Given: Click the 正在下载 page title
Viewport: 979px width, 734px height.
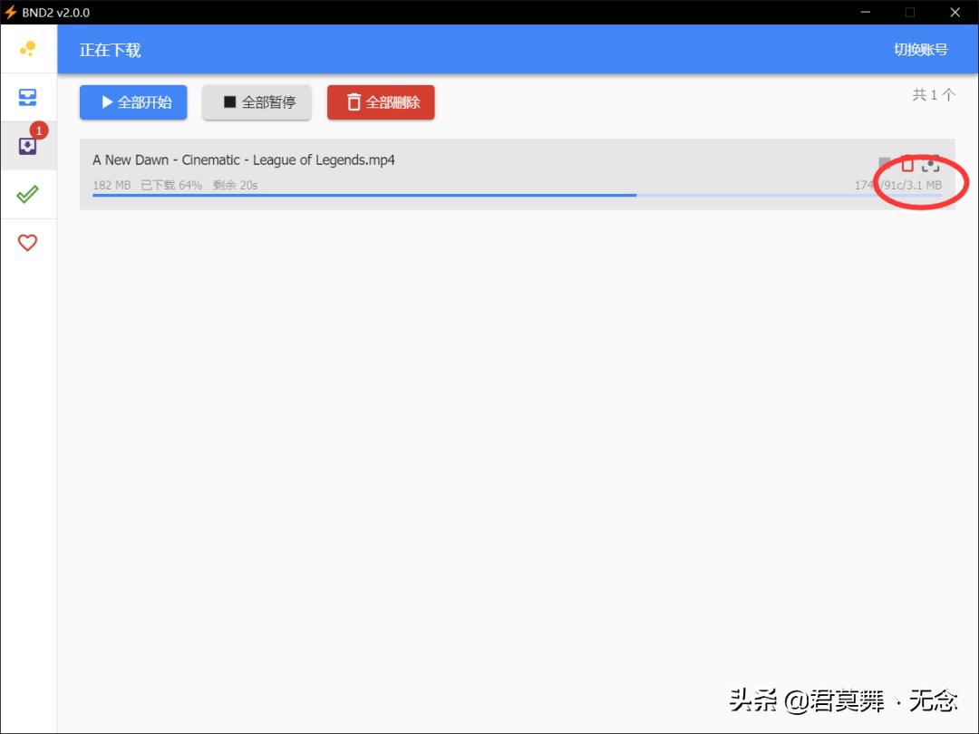Looking at the screenshot, I should [110, 50].
